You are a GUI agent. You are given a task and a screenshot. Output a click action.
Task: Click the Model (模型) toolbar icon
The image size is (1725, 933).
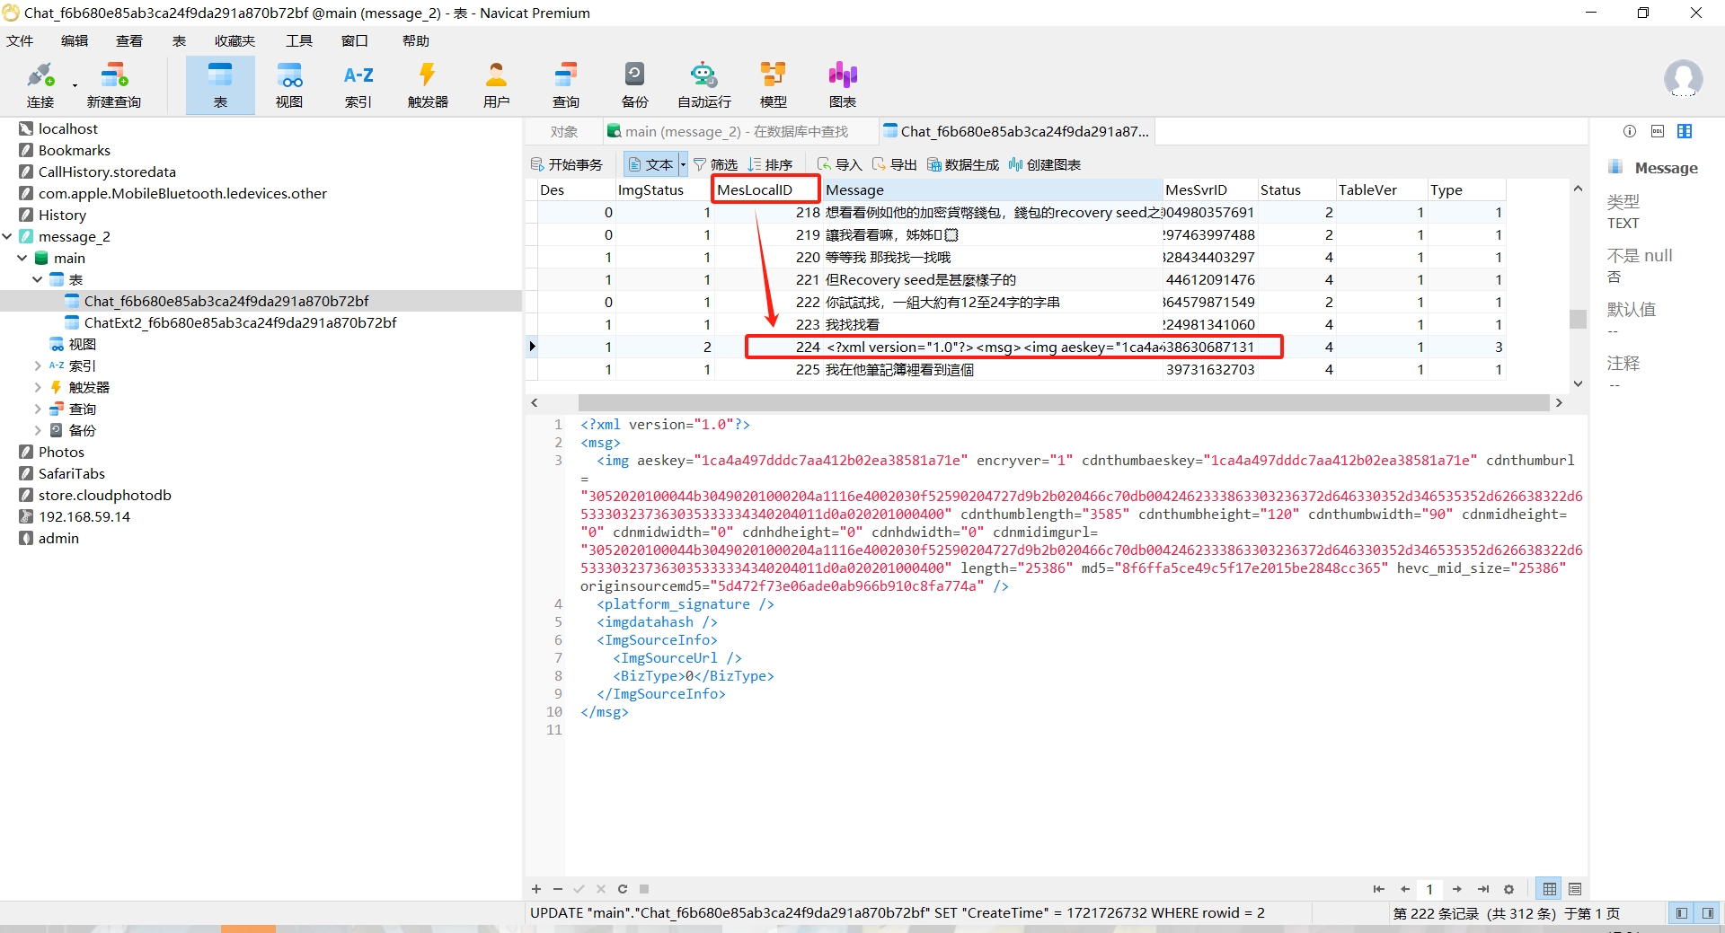coord(773,84)
